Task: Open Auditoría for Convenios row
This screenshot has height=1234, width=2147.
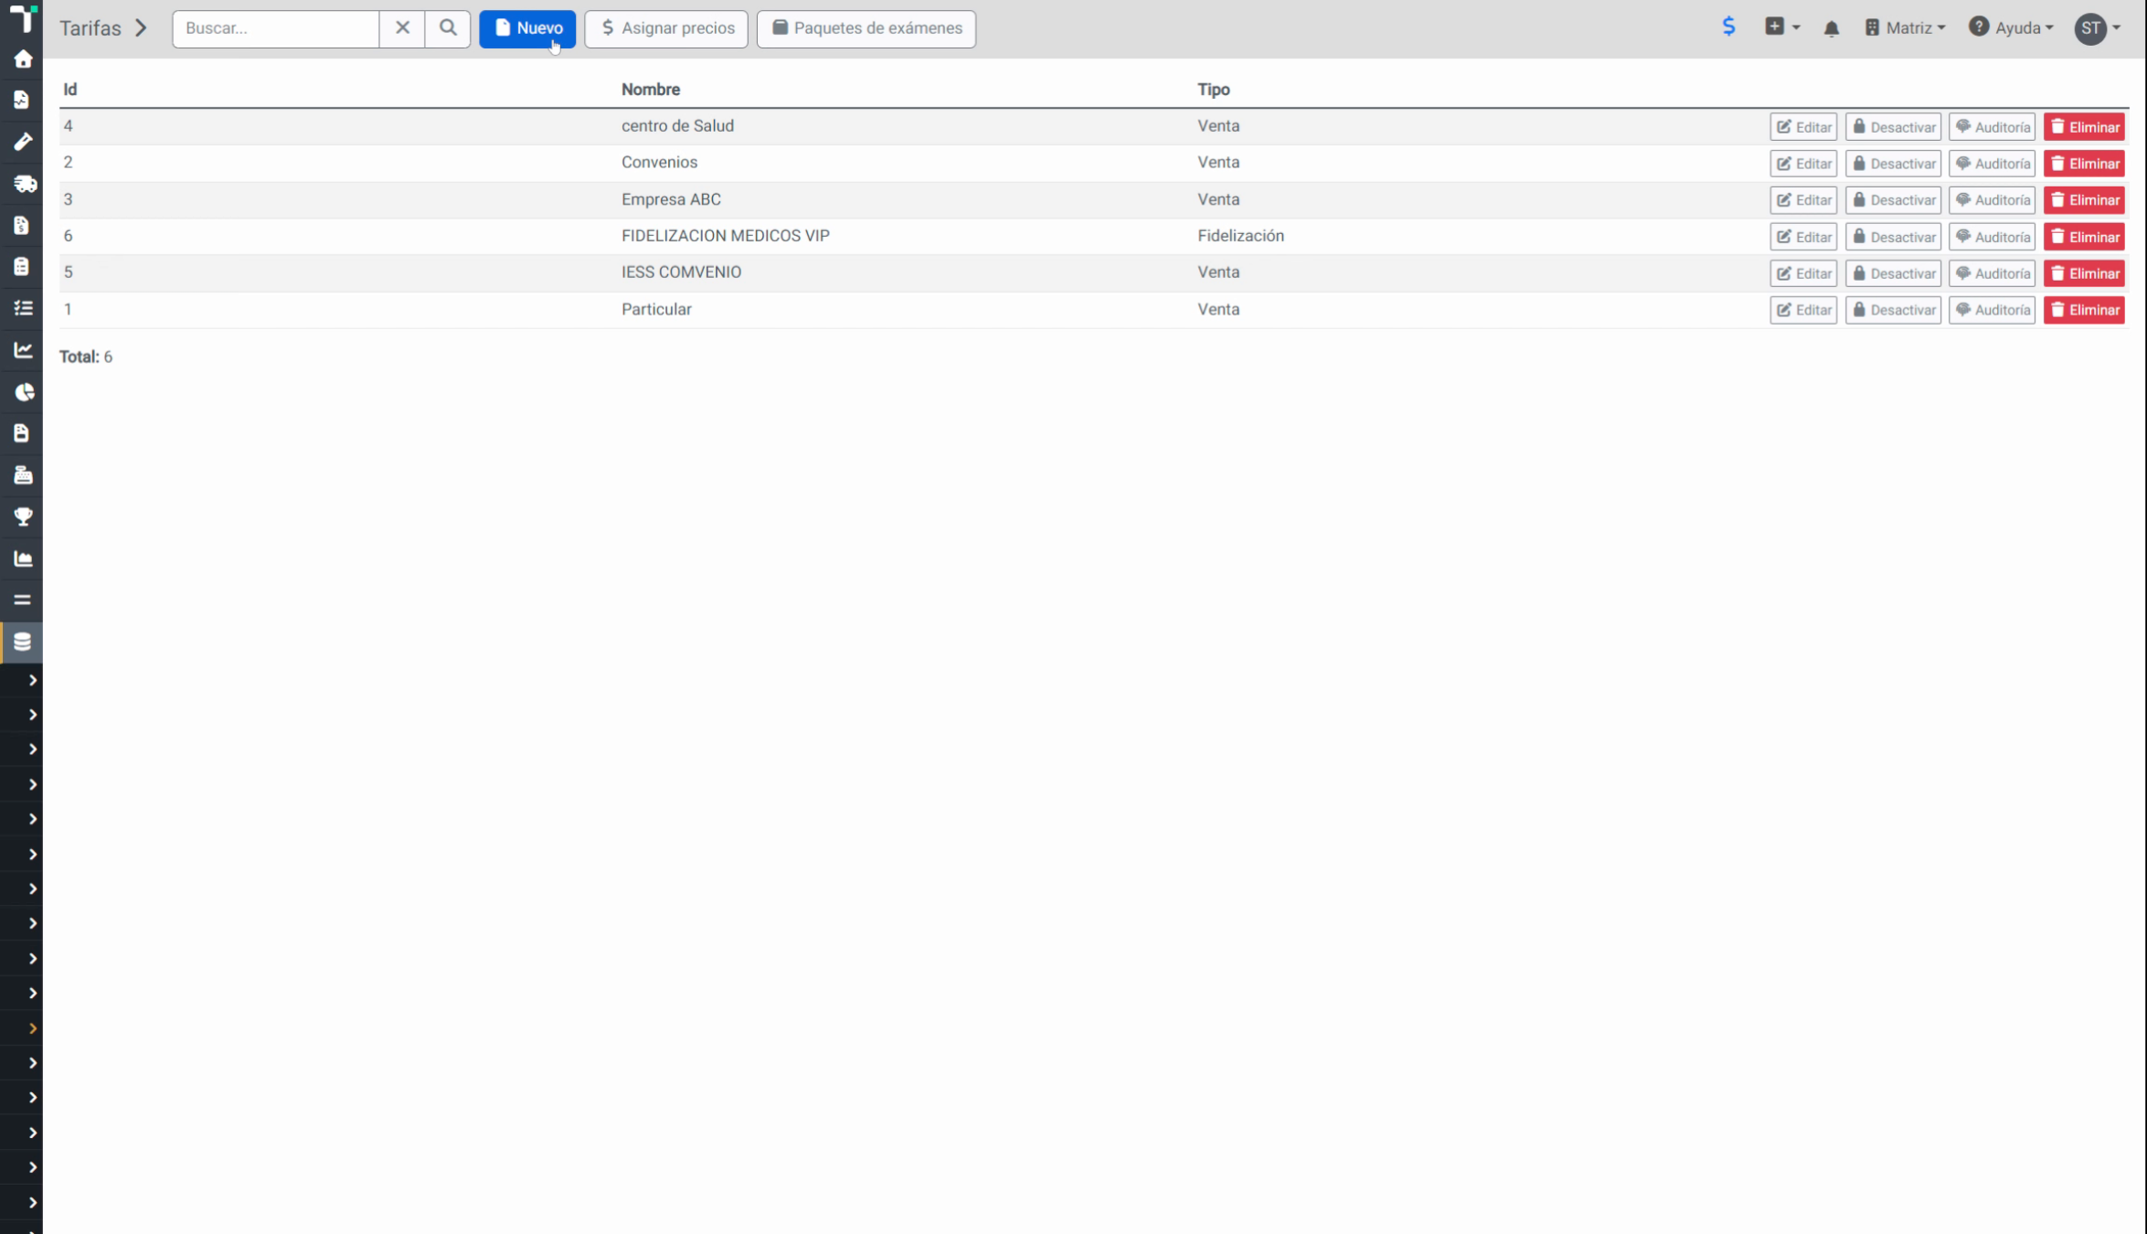Action: [x=1992, y=164]
